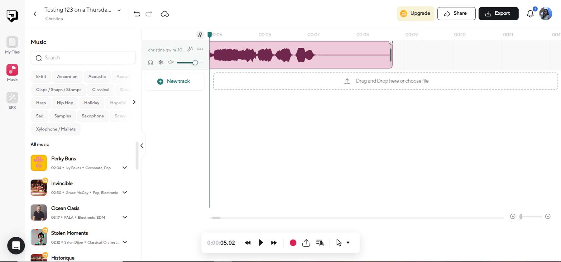Viewport: 561px width, 262px height.
Task: Click the undo arrow icon
Action: pos(137,14)
